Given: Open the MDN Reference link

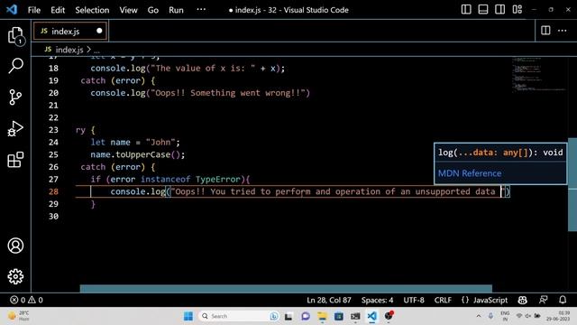Looking at the screenshot, I should tap(470, 173).
